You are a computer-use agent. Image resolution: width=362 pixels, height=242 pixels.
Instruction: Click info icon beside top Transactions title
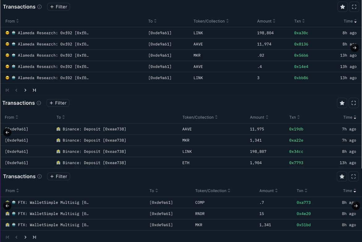pyautogui.click(x=39, y=7)
